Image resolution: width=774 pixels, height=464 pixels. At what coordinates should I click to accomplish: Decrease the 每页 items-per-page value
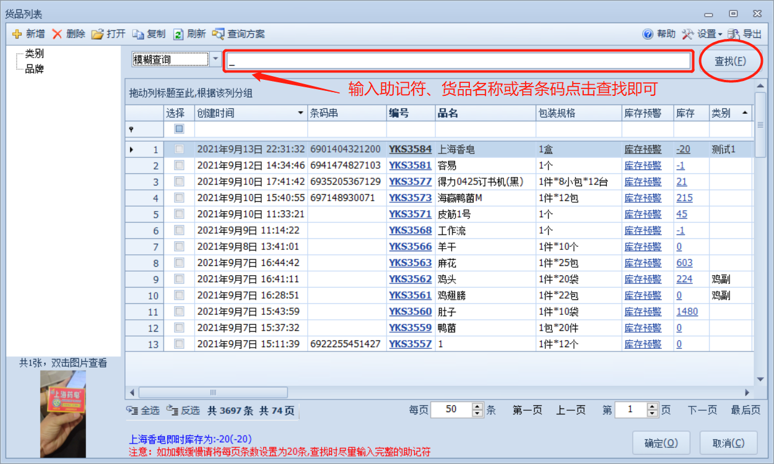tap(477, 413)
